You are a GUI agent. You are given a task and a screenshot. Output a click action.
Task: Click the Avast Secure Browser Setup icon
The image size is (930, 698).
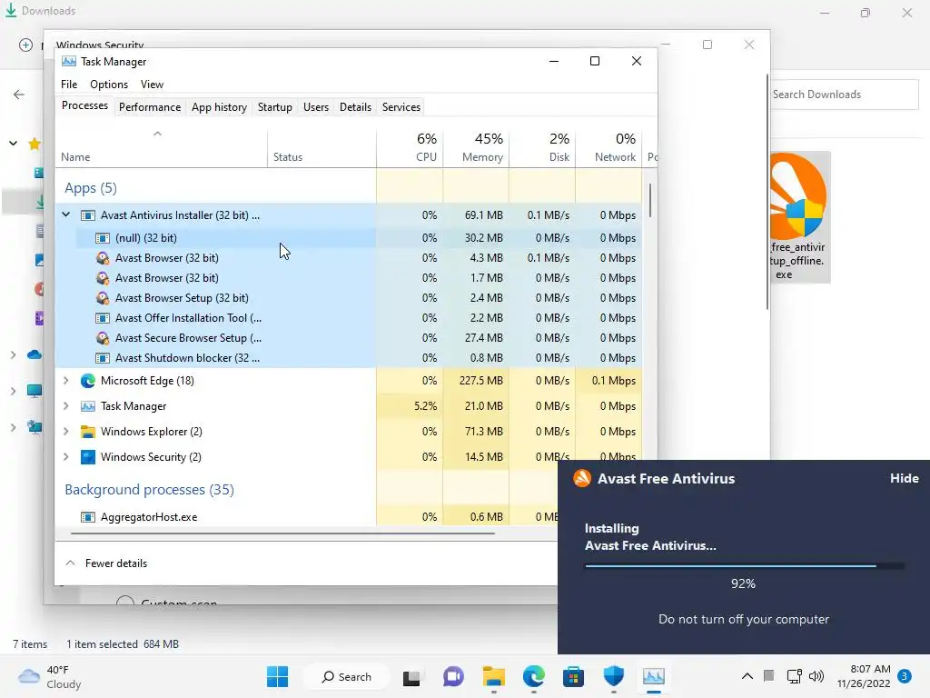[x=103, y=338]
